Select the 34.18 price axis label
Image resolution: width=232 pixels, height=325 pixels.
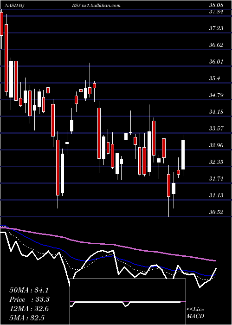216,112
